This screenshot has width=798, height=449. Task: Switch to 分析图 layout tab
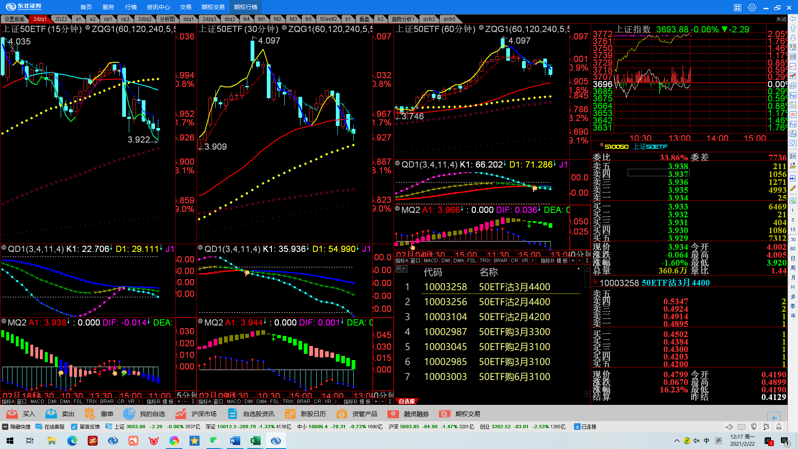167,19
